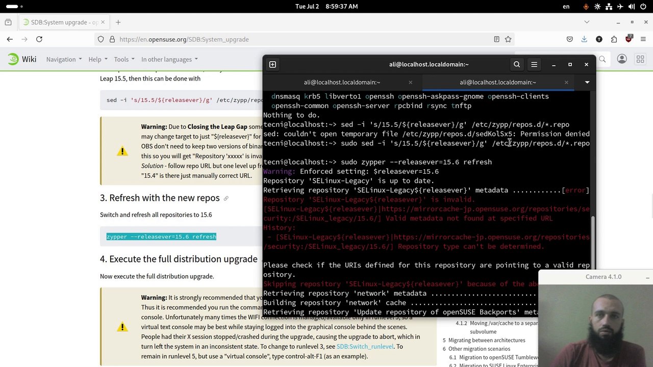The image size is (653, 367).
Task: Open a new browser tab
Action: click(x=118, y=22)
